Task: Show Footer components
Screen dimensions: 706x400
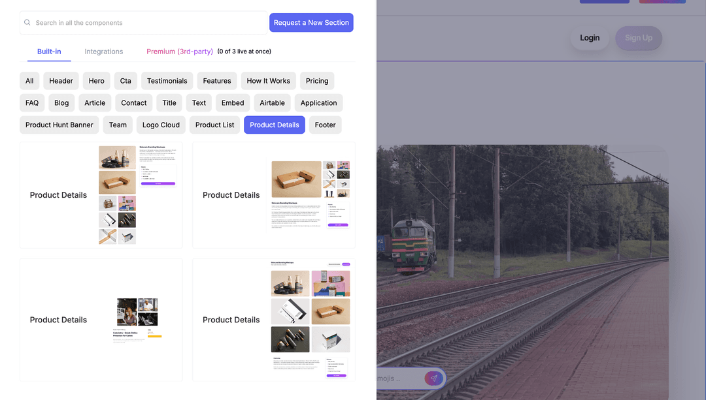Action: (x=325, y=125)
